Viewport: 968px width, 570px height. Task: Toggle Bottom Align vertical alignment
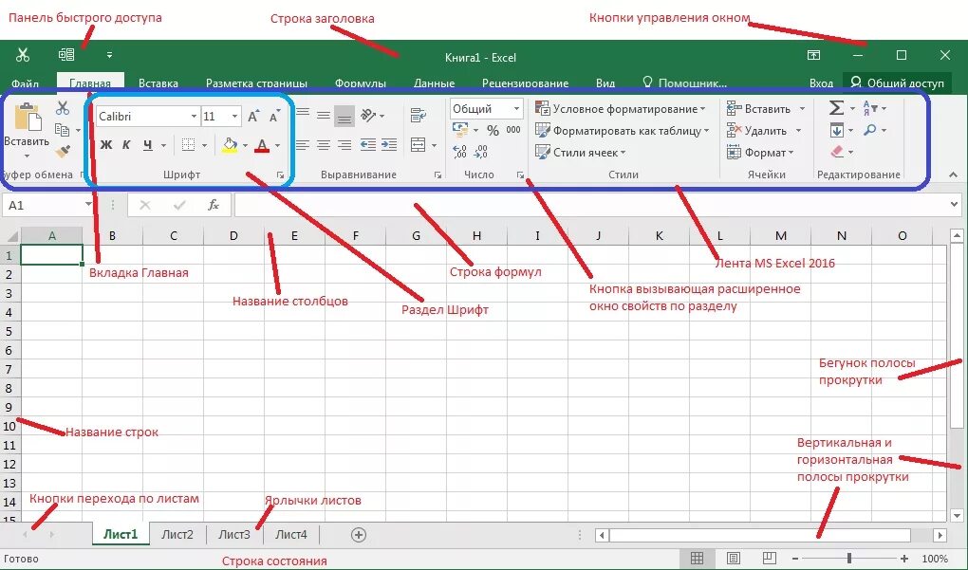pos(344,116)
